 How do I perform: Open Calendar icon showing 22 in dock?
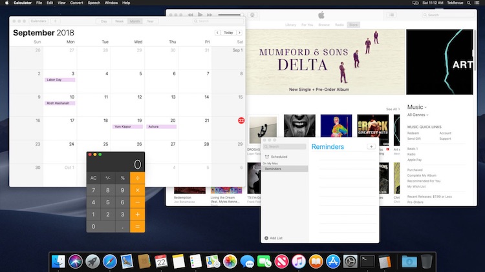point(161,262)
